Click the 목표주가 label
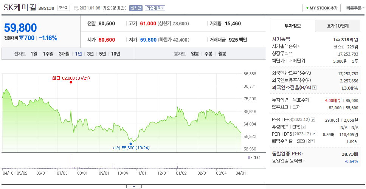The height and width of the screenshot is (189, 366). click(x=301, y=100)
